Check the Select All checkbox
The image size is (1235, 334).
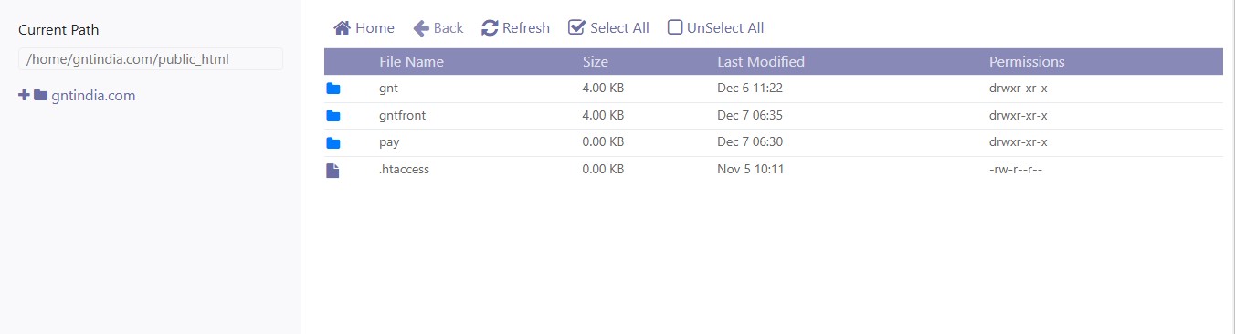[576, 27]
